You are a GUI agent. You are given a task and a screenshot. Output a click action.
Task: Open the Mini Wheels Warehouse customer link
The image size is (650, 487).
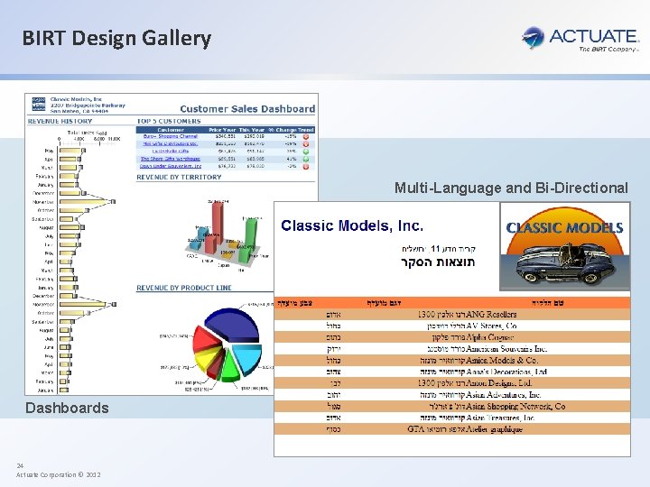(171, 159)
